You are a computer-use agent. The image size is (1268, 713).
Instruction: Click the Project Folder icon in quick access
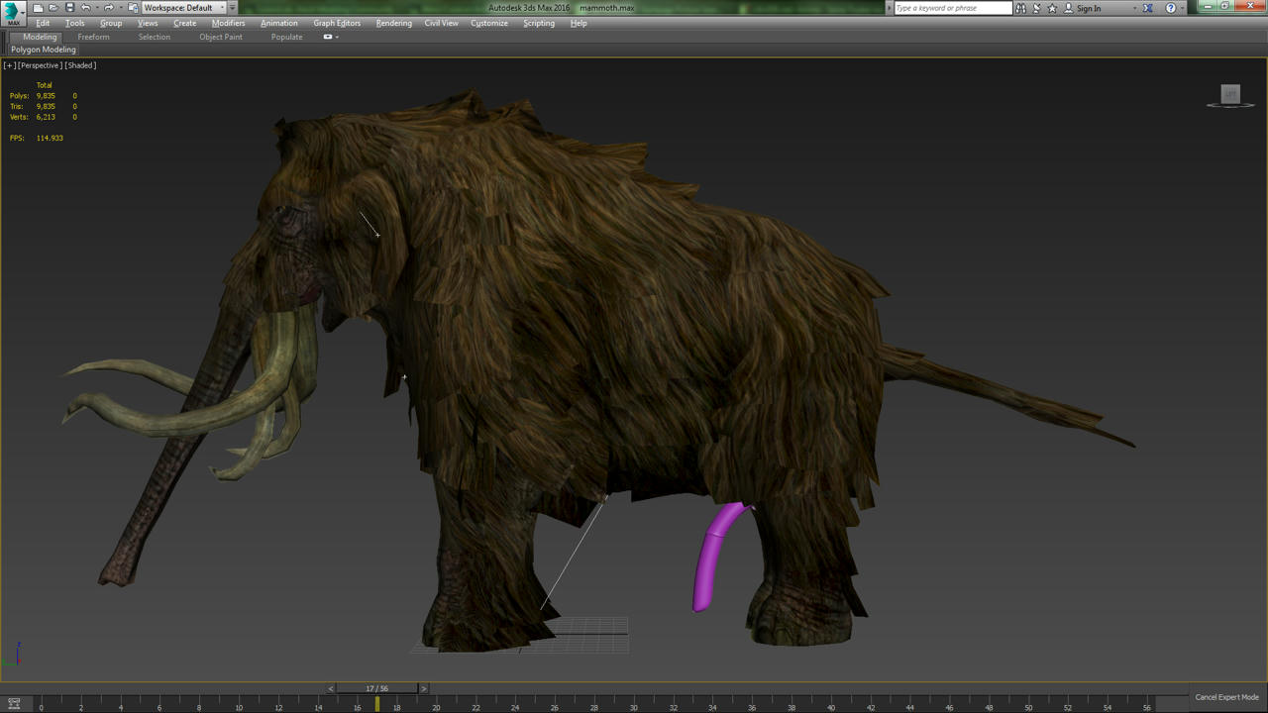(x=133, y=8)
